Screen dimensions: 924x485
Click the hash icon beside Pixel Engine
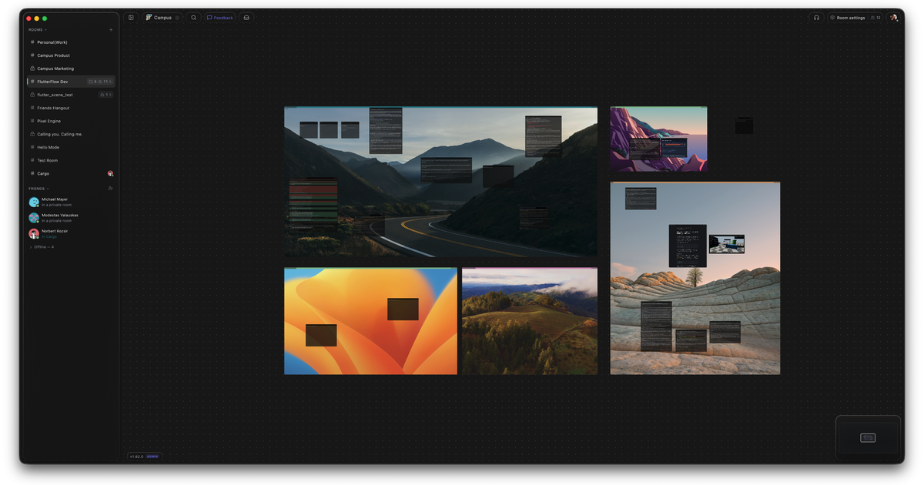pos(32,121)
